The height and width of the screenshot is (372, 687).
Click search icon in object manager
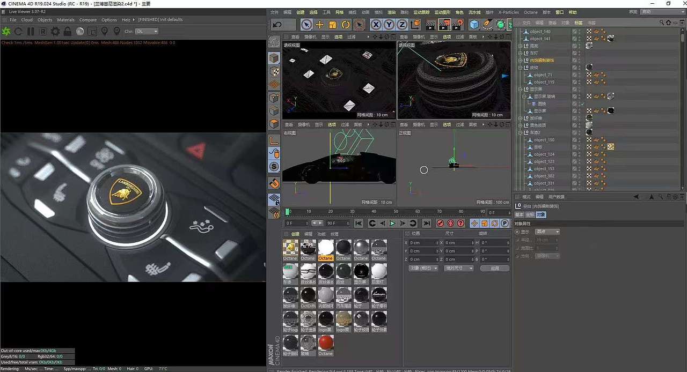(x=662, y=23)
